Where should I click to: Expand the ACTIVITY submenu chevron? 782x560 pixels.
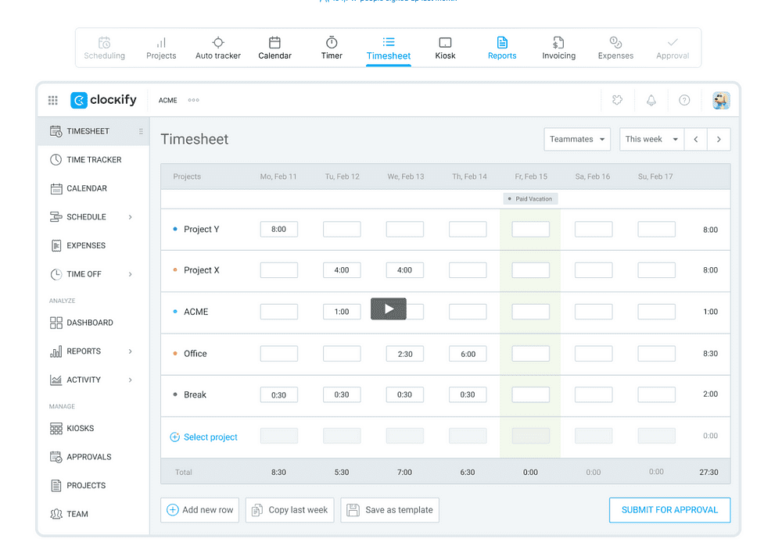(x=130, y=380)
